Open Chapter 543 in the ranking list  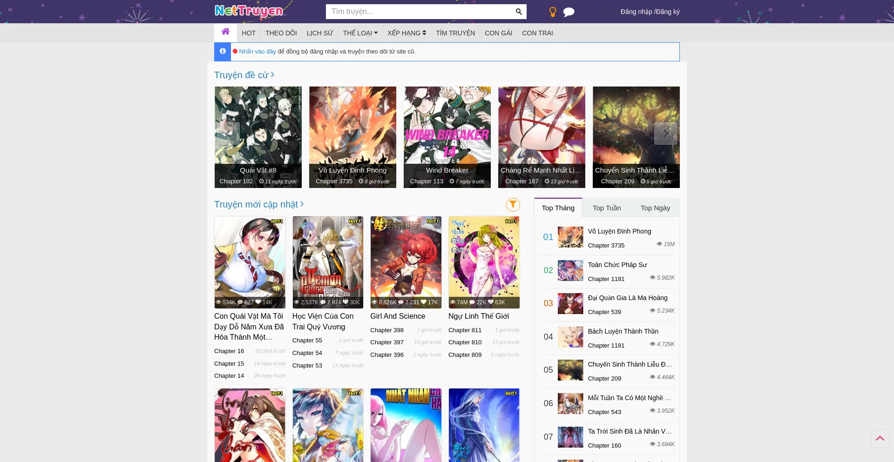pos(604,412)
